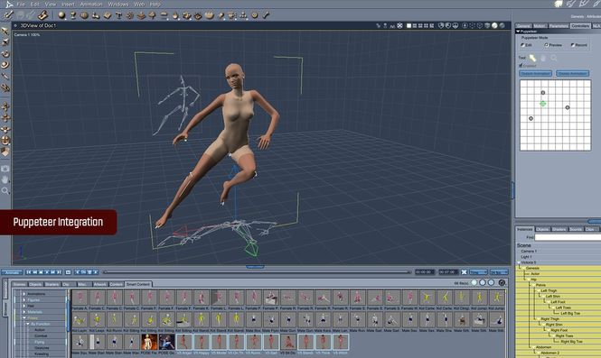Open the Edit menu

35,5
